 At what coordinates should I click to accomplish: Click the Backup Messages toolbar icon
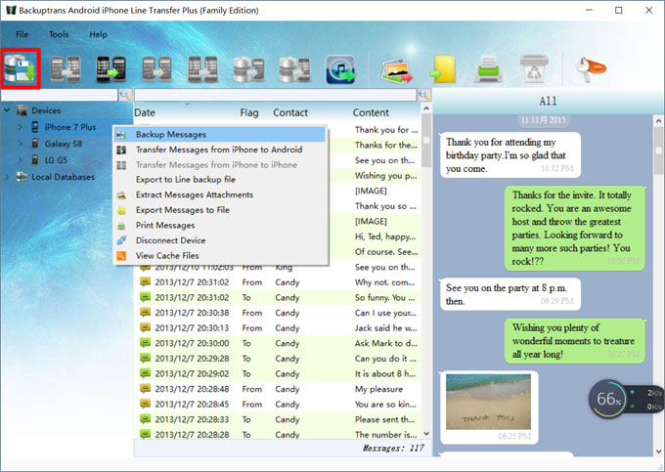[x=21, y=68]
